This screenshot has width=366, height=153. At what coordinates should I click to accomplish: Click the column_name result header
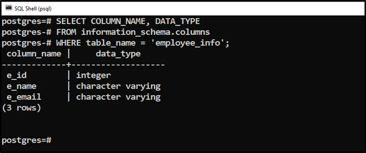coord(34,54)
